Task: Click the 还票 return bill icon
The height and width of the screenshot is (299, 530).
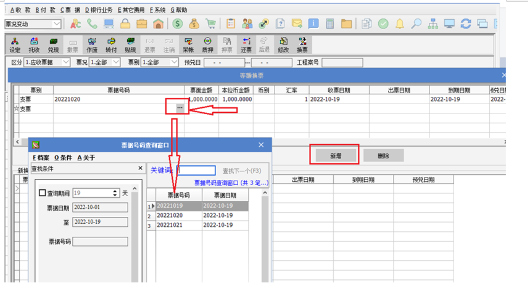Action: 246,45
